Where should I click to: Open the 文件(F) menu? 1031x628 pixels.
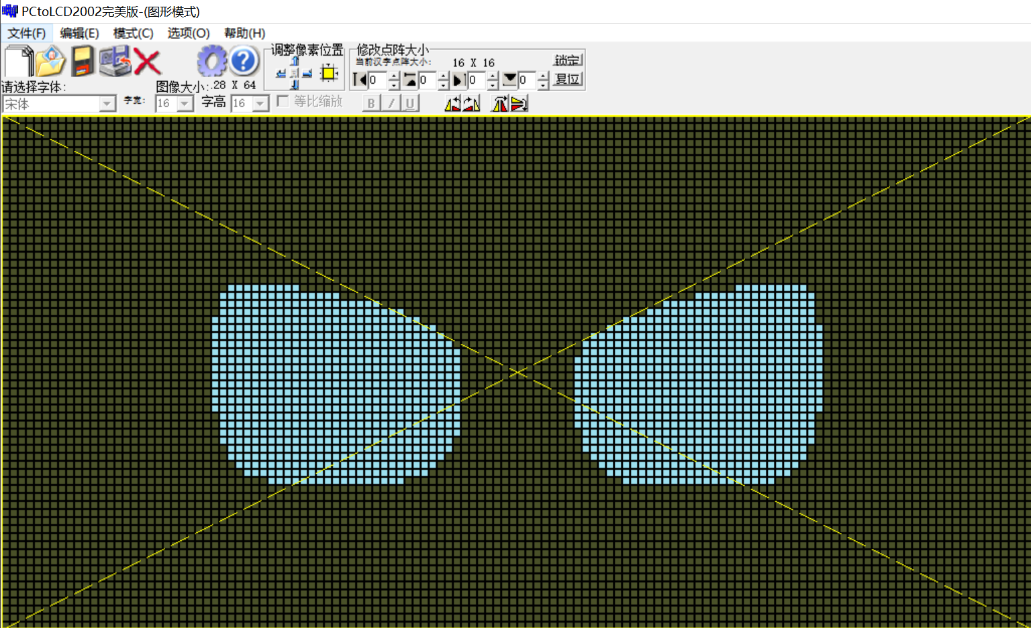coord(27,33)
